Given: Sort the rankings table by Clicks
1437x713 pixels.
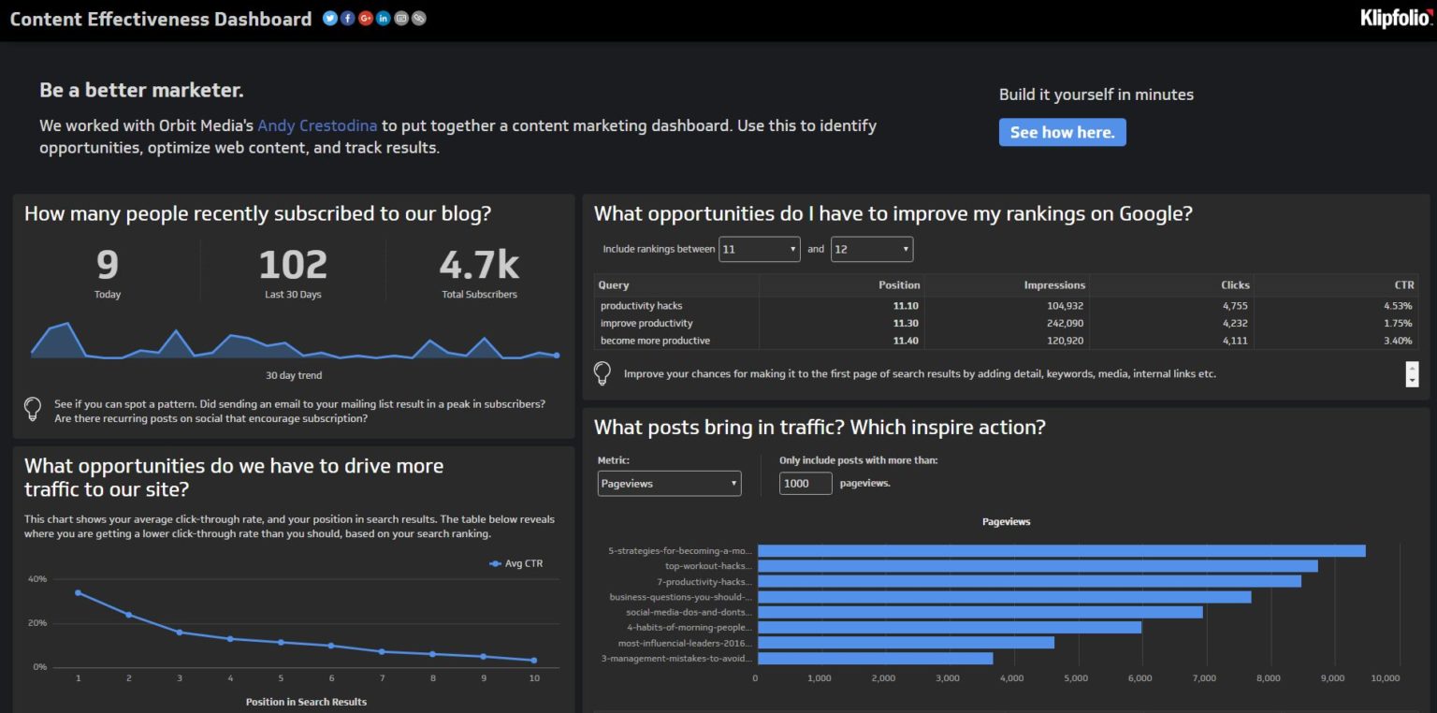Looking at the screenshot, I should click(x=1234, y=284).
